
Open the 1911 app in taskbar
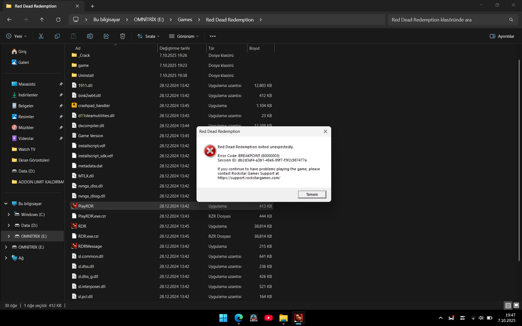click(253, 318)
